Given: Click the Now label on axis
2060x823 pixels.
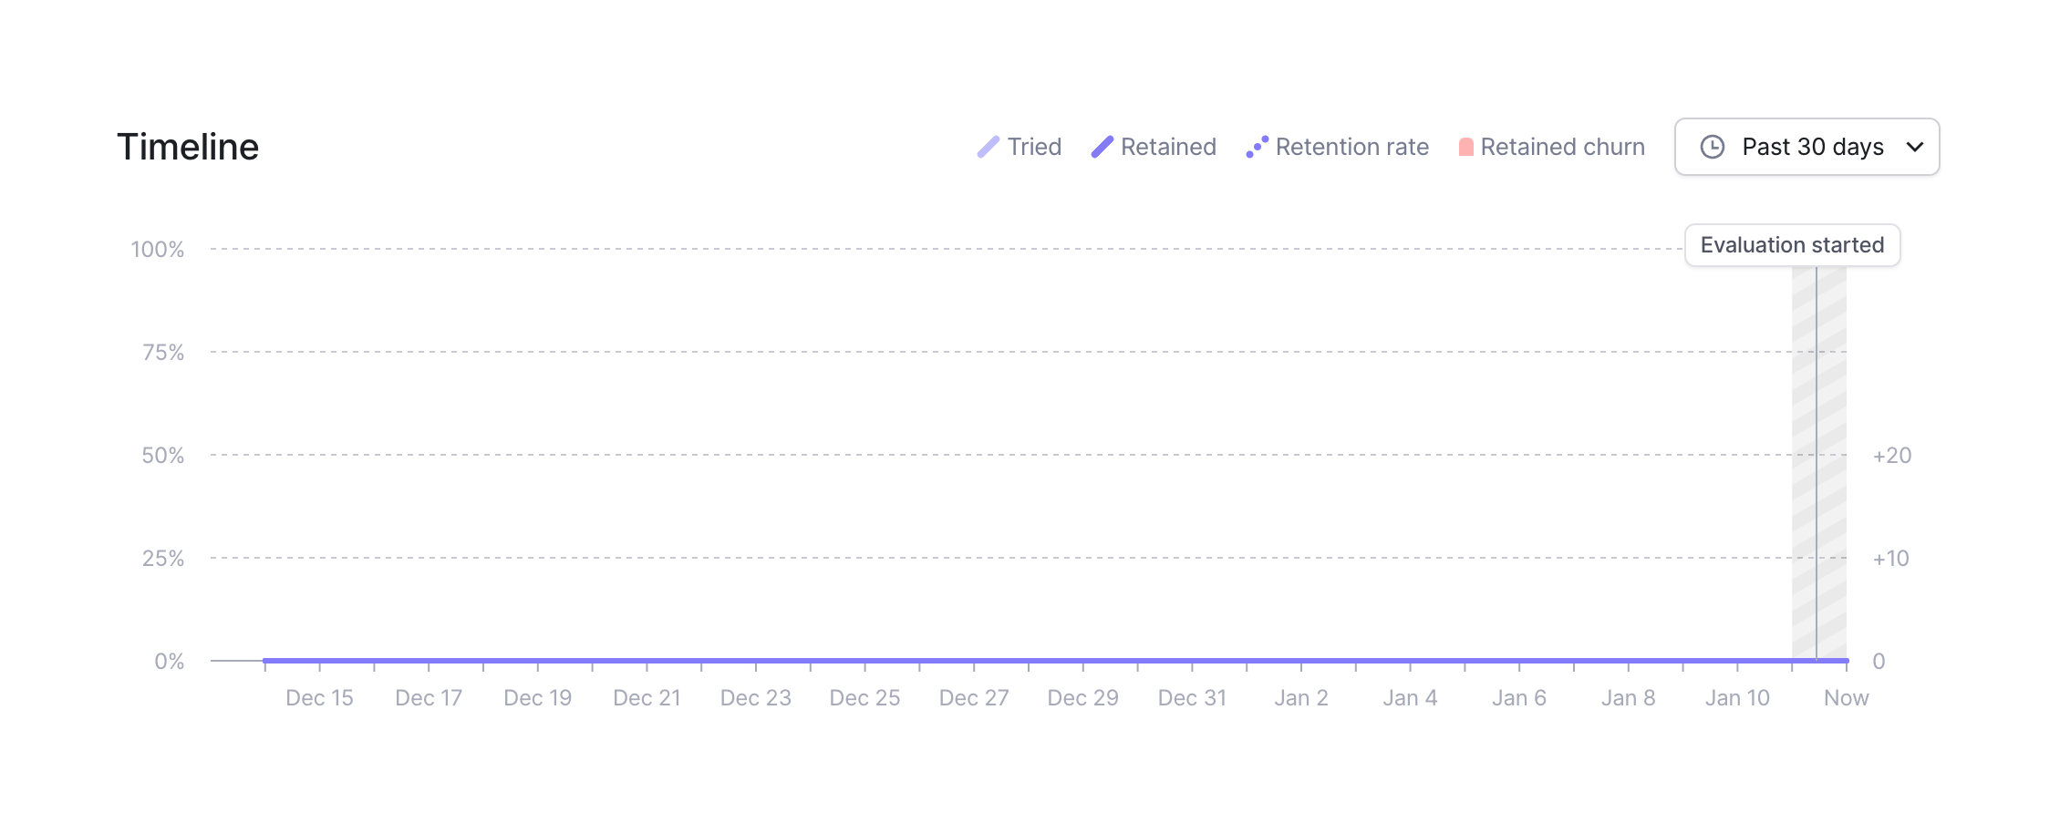Looking at the screenshot, I should tap(1846, 698).
